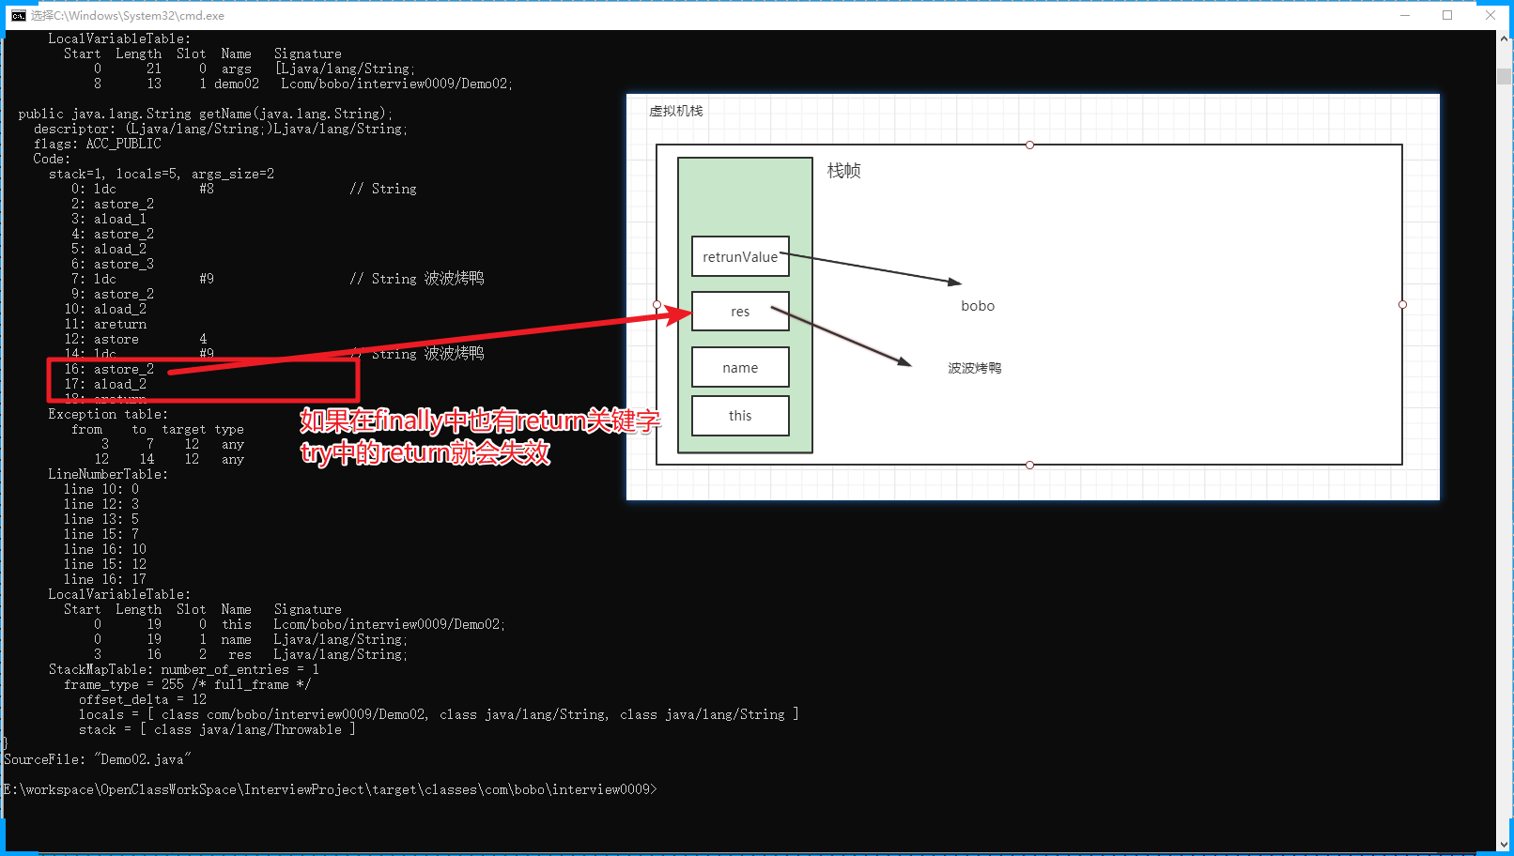
Task: Click the '7: ldc #9' instruction
Action: (x=278, y=279)
